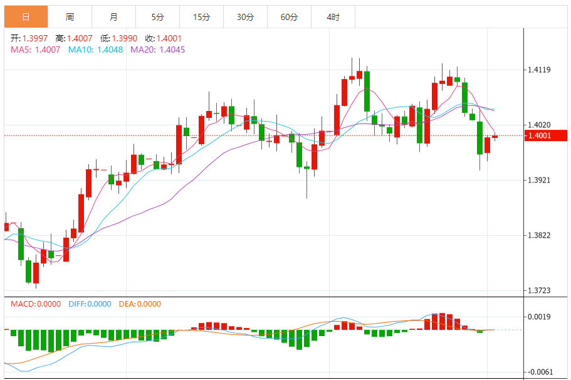Screen dimensions: 571x380
Task: Click the 1.3723 price axis label
Action: pos(539,290)
